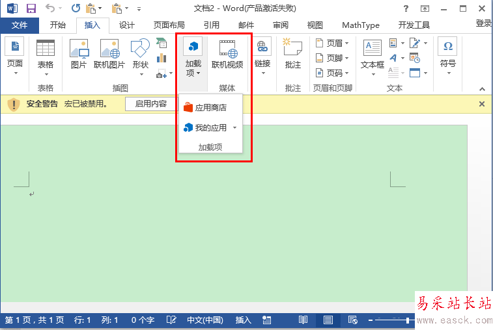Screen dimensions: 493x330
Task: Select 我的应用 my apps entry
Action: pos(206,128)
